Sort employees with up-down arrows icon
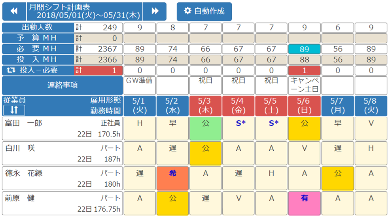The width and height of the screenshot is (388, 216). [14, 110]
